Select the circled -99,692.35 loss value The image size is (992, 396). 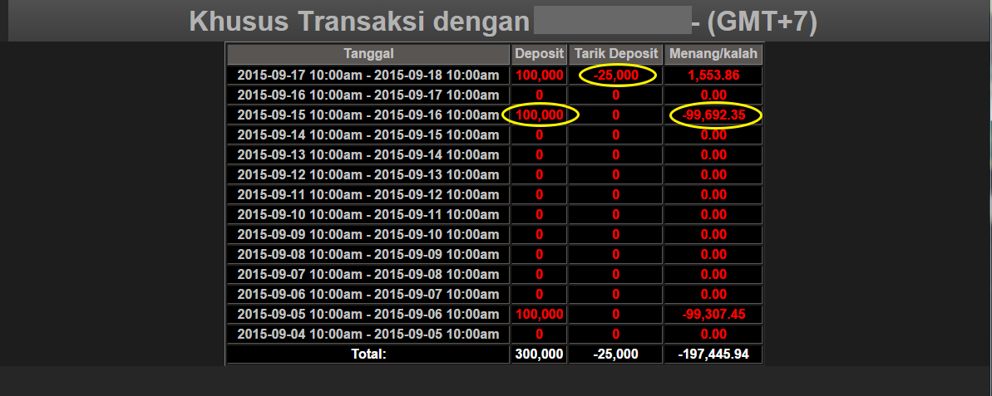(x=714, y=115)
